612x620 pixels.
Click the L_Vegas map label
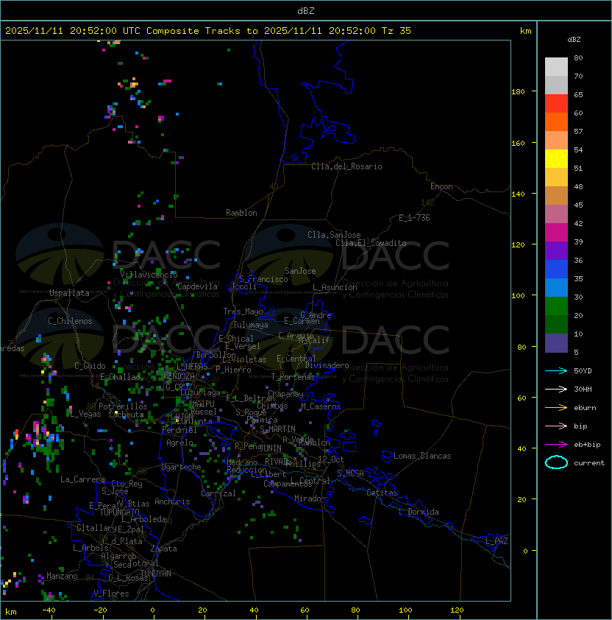tap(85, 414)
